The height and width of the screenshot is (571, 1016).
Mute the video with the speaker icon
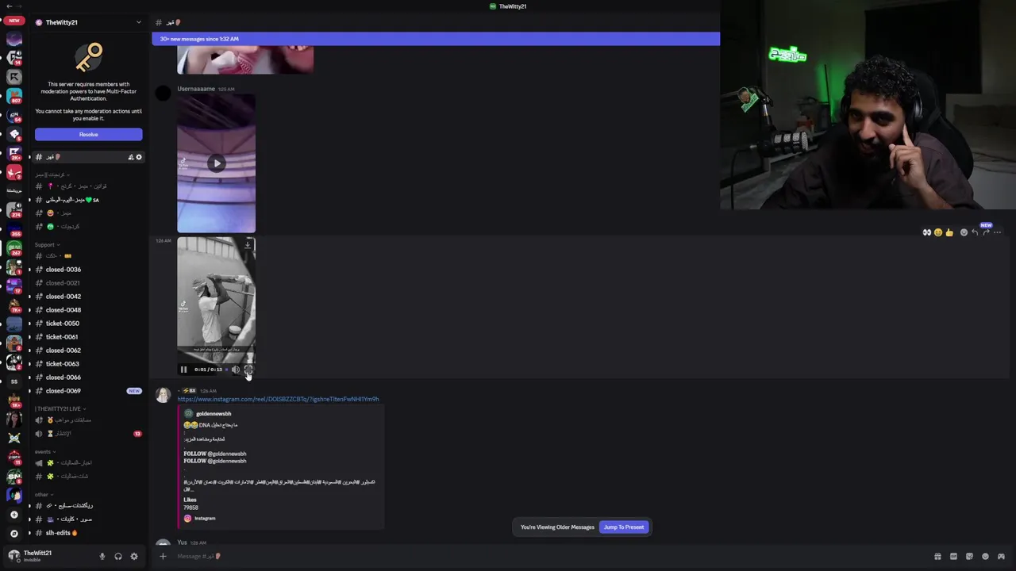(x=236, y=370)
